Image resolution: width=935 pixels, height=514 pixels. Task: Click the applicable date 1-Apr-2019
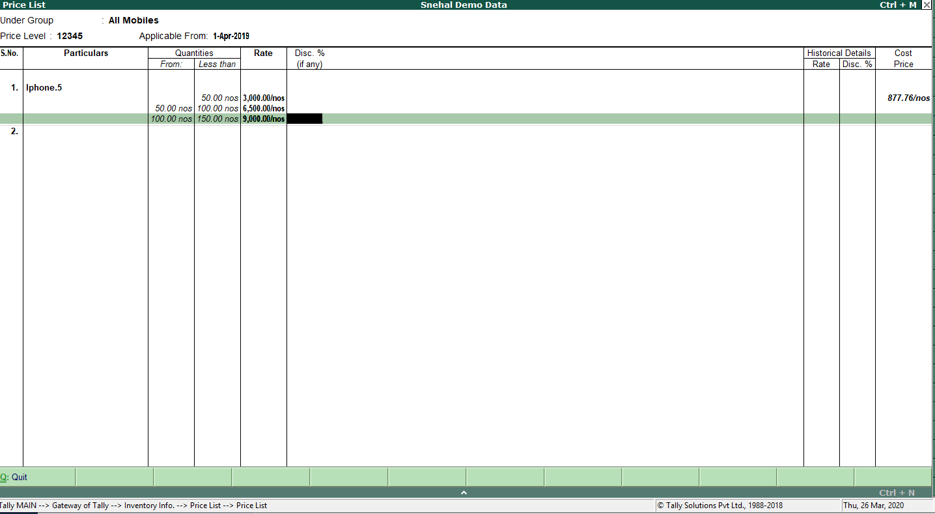pos(231,36)
